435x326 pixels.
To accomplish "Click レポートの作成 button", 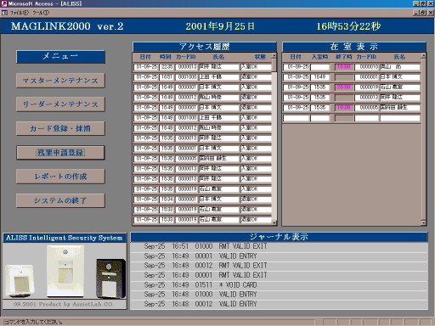I will 60,177.
